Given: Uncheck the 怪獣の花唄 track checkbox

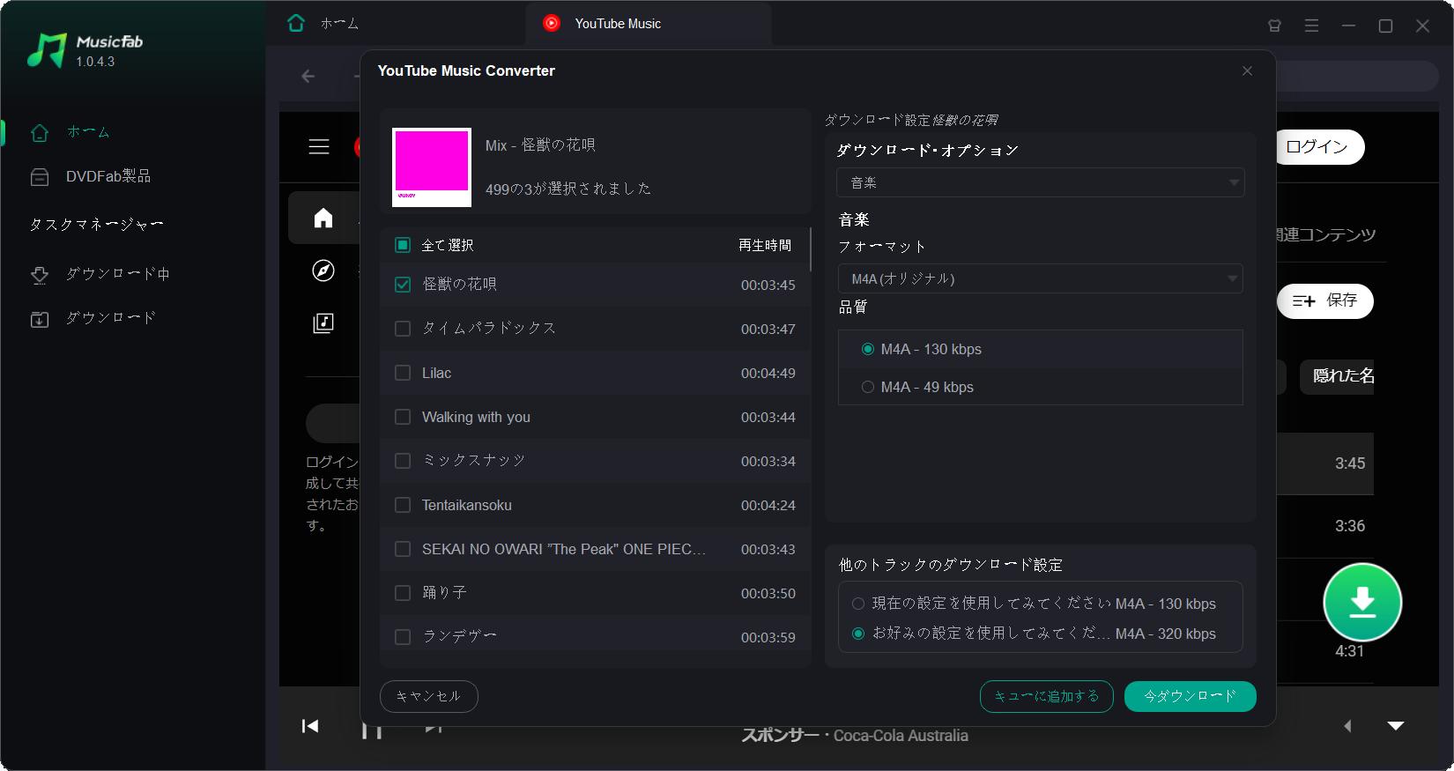Looking at the screenshot, I should pyautogui.click(x=403, y=285).
